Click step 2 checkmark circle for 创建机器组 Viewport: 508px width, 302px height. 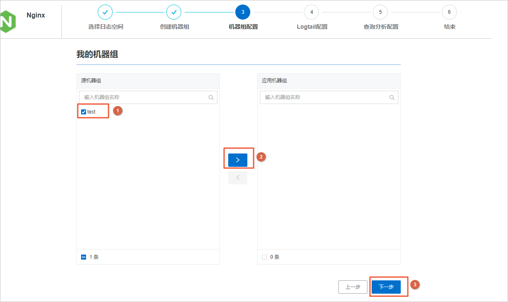pyautogui.click(x=174, y=12)
